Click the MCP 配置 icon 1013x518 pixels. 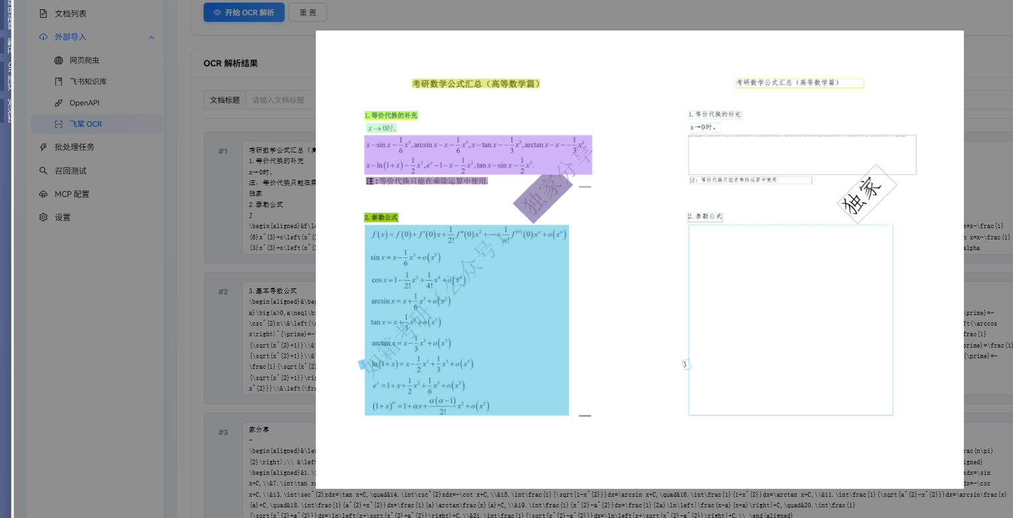pos(43,194)
